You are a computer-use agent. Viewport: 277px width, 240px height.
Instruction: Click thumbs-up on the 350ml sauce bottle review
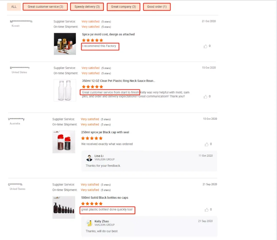pos(205,97)
